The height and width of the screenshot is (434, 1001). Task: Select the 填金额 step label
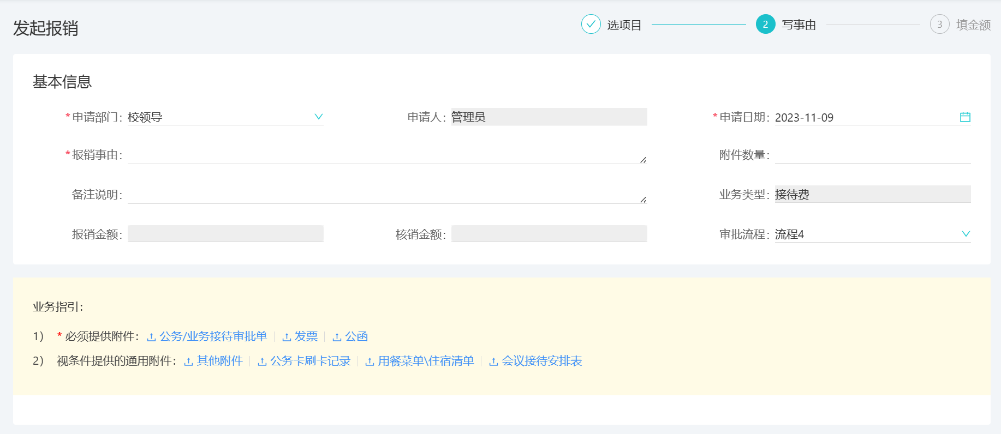click(x=973, y=25)
